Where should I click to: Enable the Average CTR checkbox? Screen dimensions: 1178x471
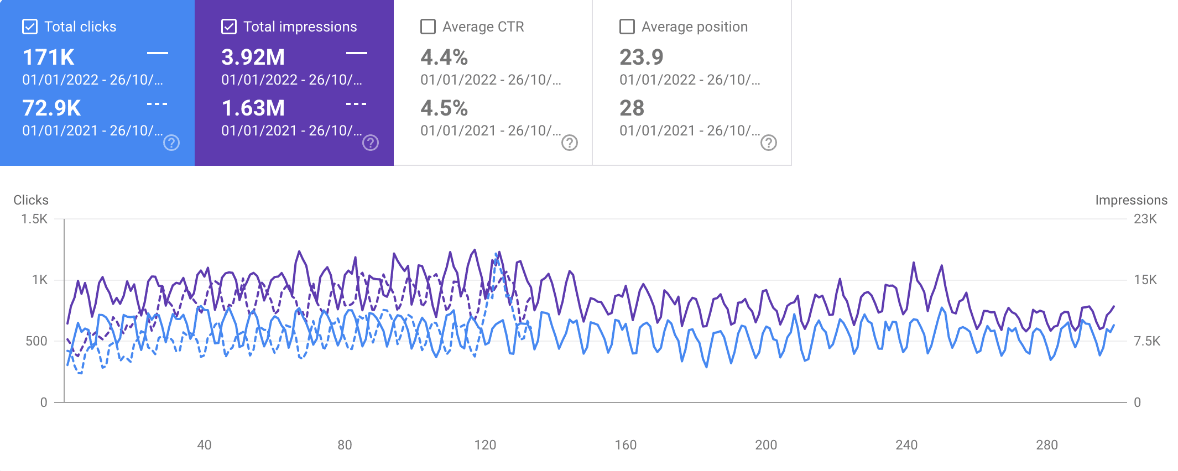click(428, 27)
